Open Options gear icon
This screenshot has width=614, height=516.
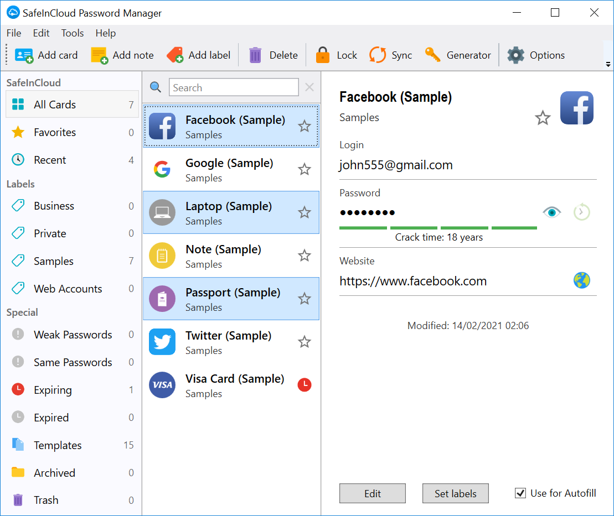coord(515,55)
